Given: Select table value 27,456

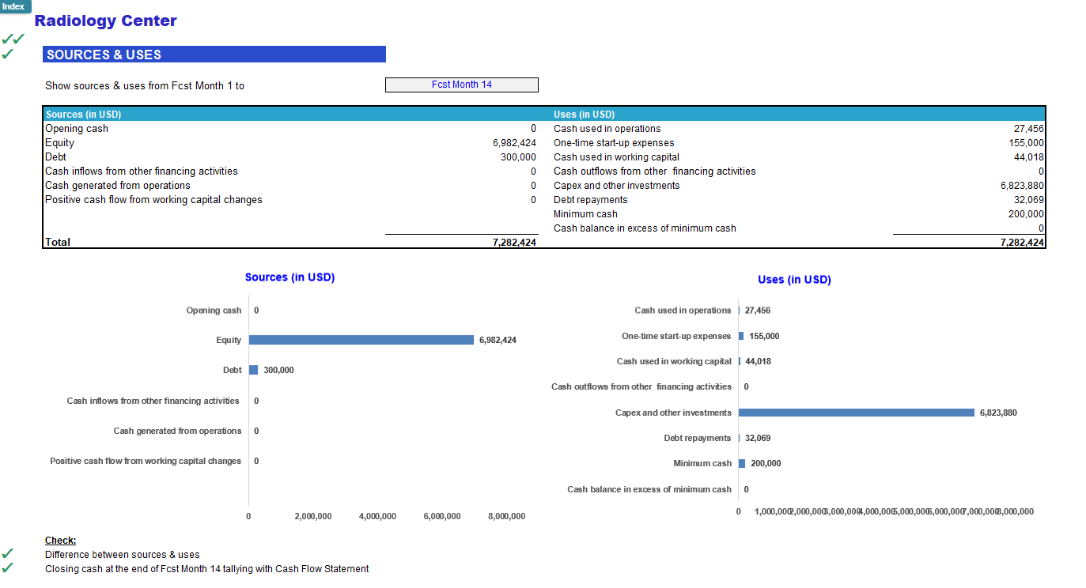Looking at the screenshot, I should point(1029,129).
